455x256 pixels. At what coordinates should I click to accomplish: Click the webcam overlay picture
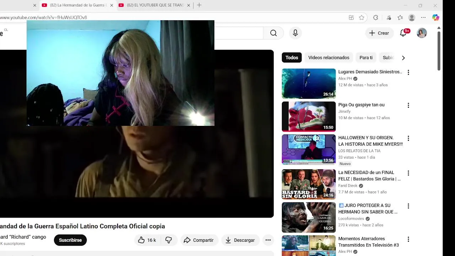[x=121, y=73]
